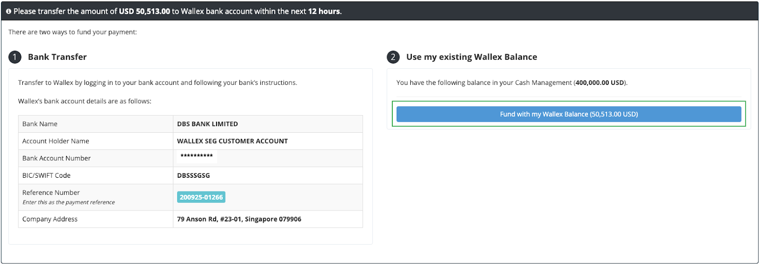760x265 pixels.
Task: Click the reference number 200925-01266 badge
Action: (x=201, y=197)
